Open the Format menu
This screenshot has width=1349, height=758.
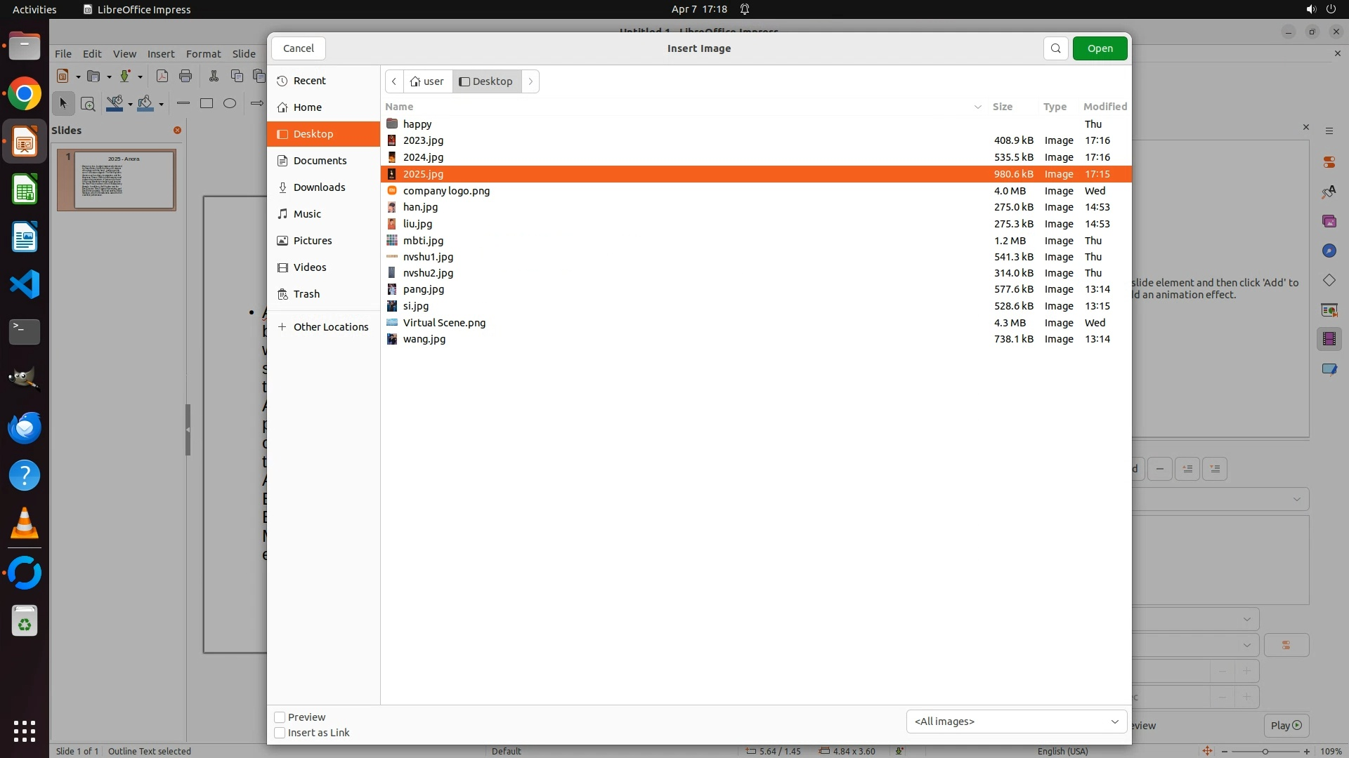point(203,54)
